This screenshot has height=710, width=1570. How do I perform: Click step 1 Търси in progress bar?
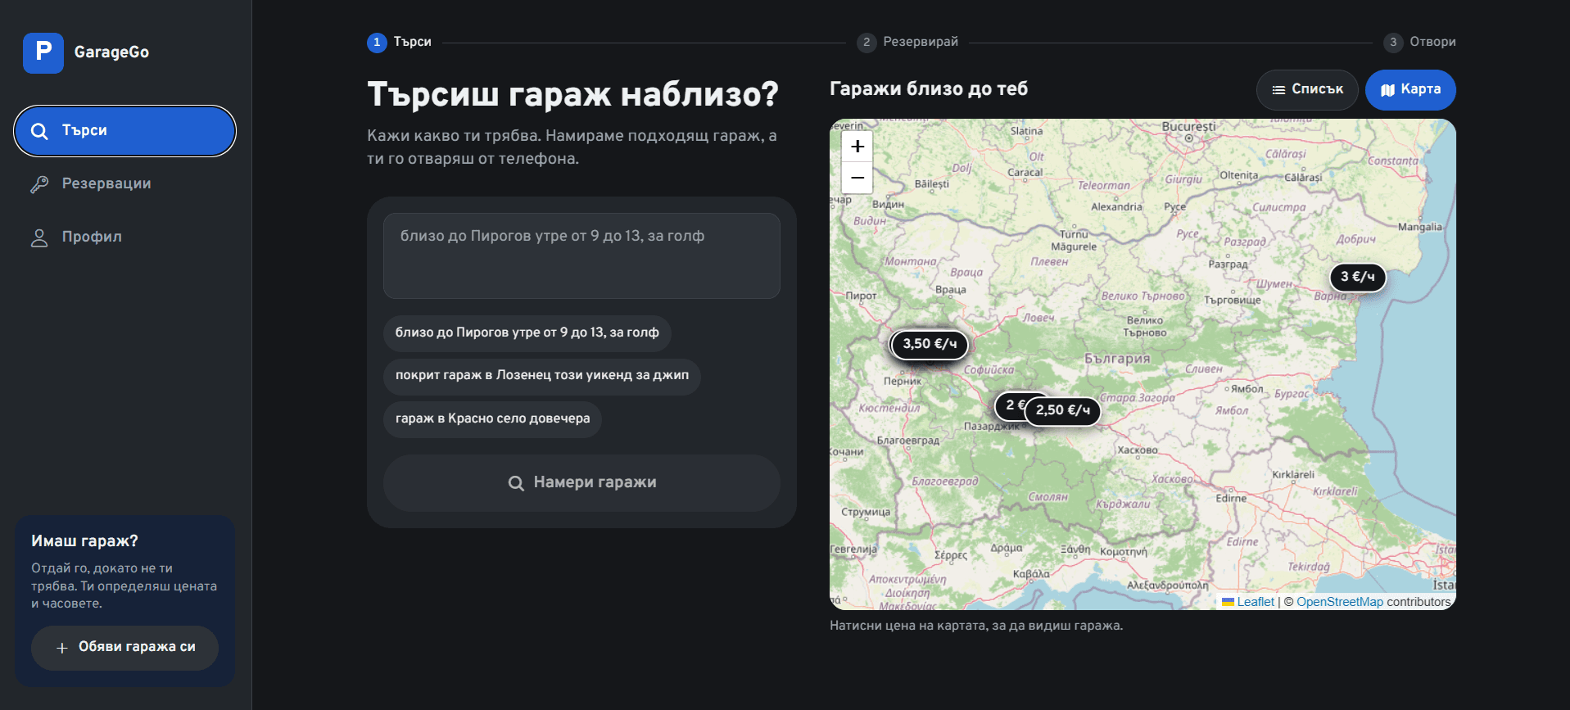click(x=399, y=42)
